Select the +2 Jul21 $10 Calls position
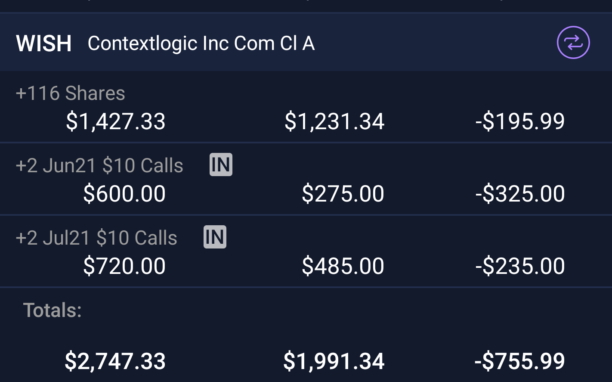Screen dimensions: 612x382 tap(96, 237)
